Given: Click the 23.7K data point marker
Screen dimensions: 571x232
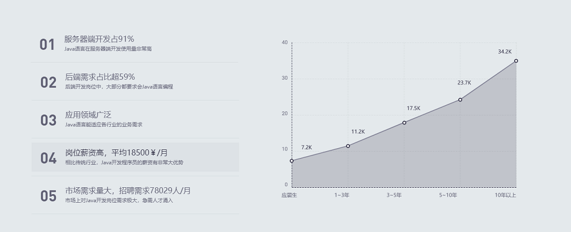Looking at the screenshot, I should pyautogui.click(x=460, y=99).
